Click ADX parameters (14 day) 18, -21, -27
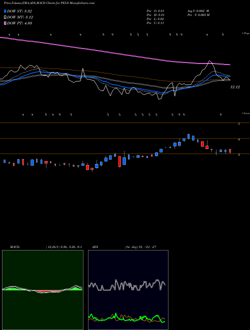The width and height of the screenshot is (250, 330). tap(140, 247)
